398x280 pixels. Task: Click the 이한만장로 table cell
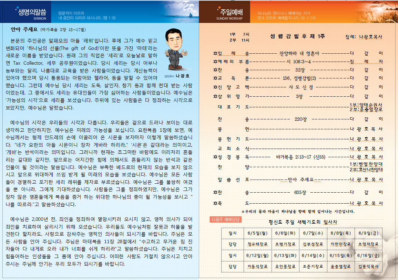(341, 244)
